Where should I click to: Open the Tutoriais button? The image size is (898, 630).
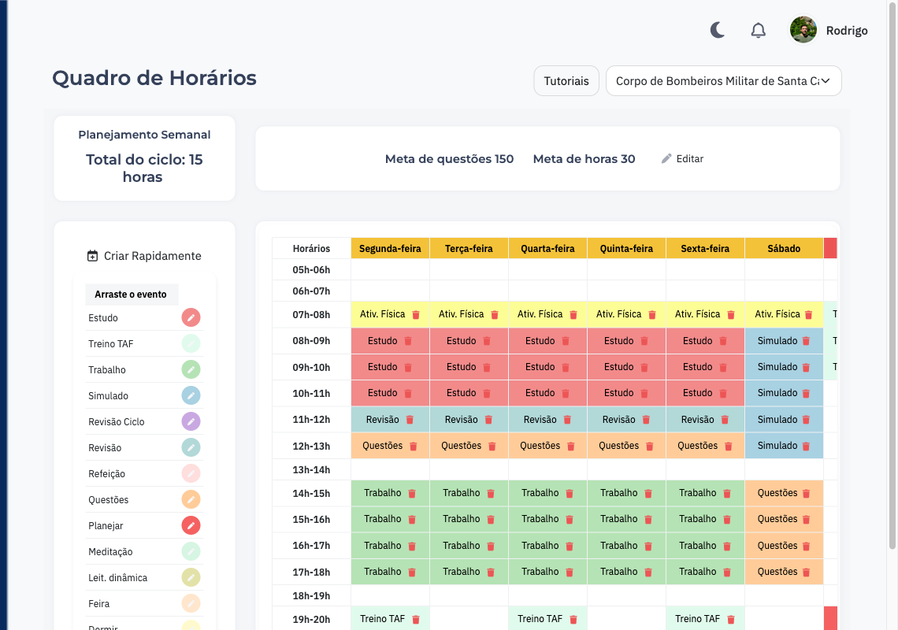566,81
